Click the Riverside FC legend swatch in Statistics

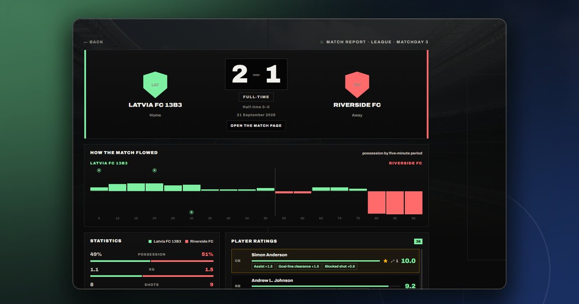186,241
